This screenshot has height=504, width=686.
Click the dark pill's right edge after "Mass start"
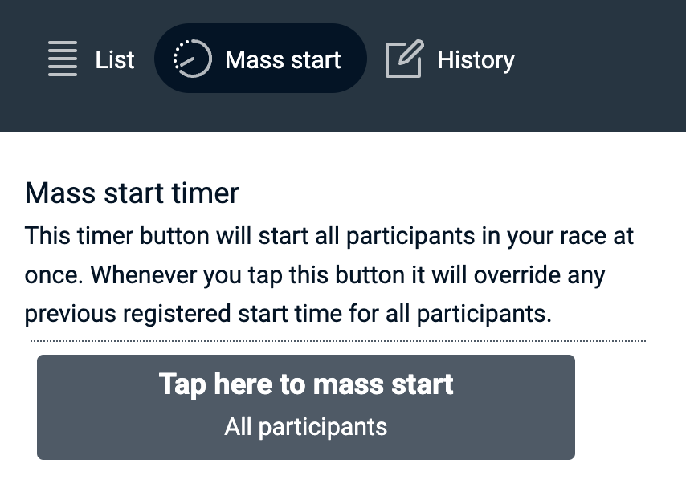point(356,60)
